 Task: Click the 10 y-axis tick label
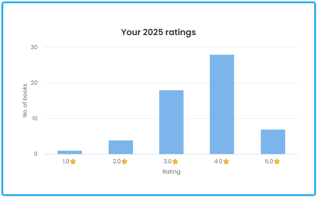click(x=34, y=118)
